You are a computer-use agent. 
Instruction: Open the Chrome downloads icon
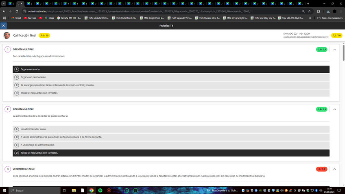click(328, 11)
